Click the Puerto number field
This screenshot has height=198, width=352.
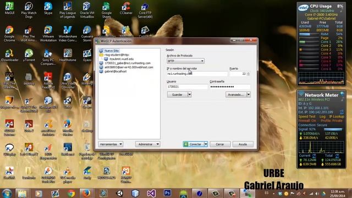pyautogui.click(x=238, y=74)
